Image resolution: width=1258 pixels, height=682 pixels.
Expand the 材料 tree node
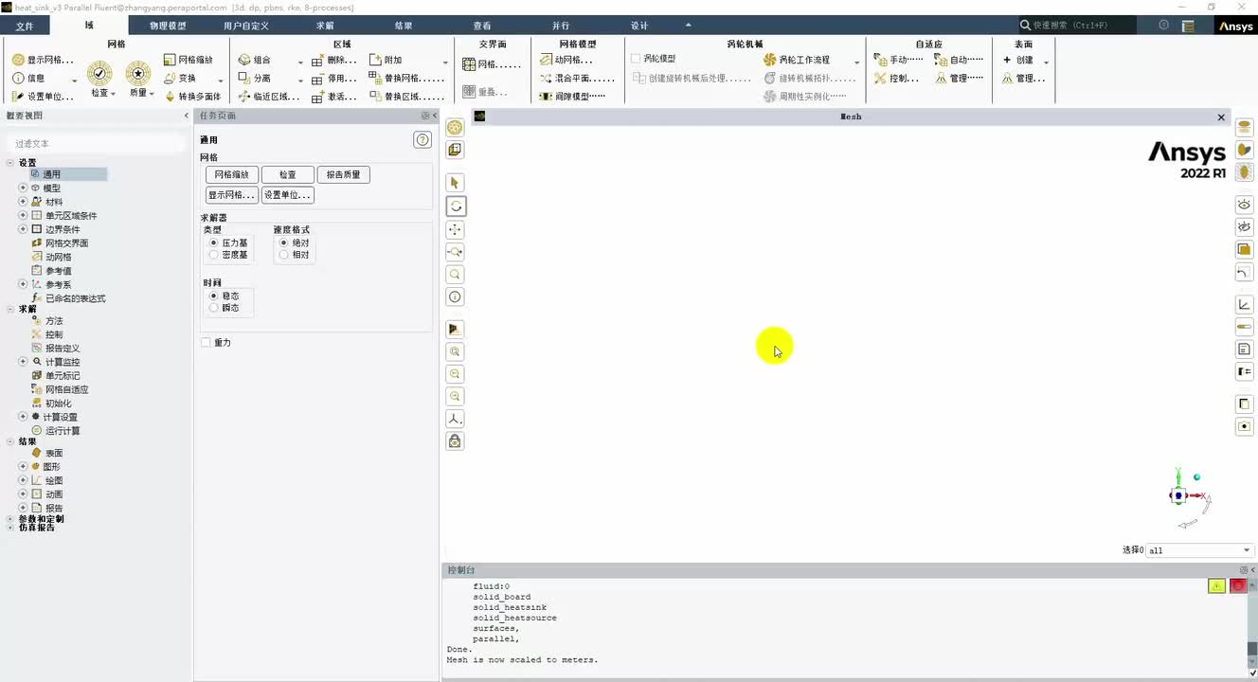pyautogui.click(x=23, y=202)
